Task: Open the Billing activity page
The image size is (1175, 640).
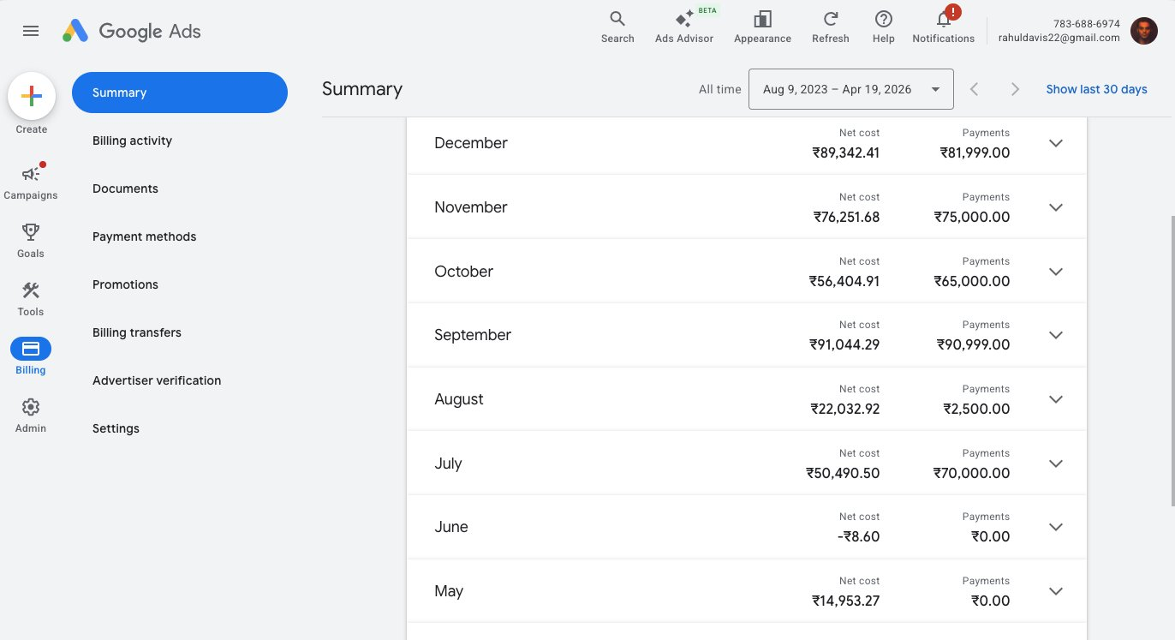Action: [132, 141]
